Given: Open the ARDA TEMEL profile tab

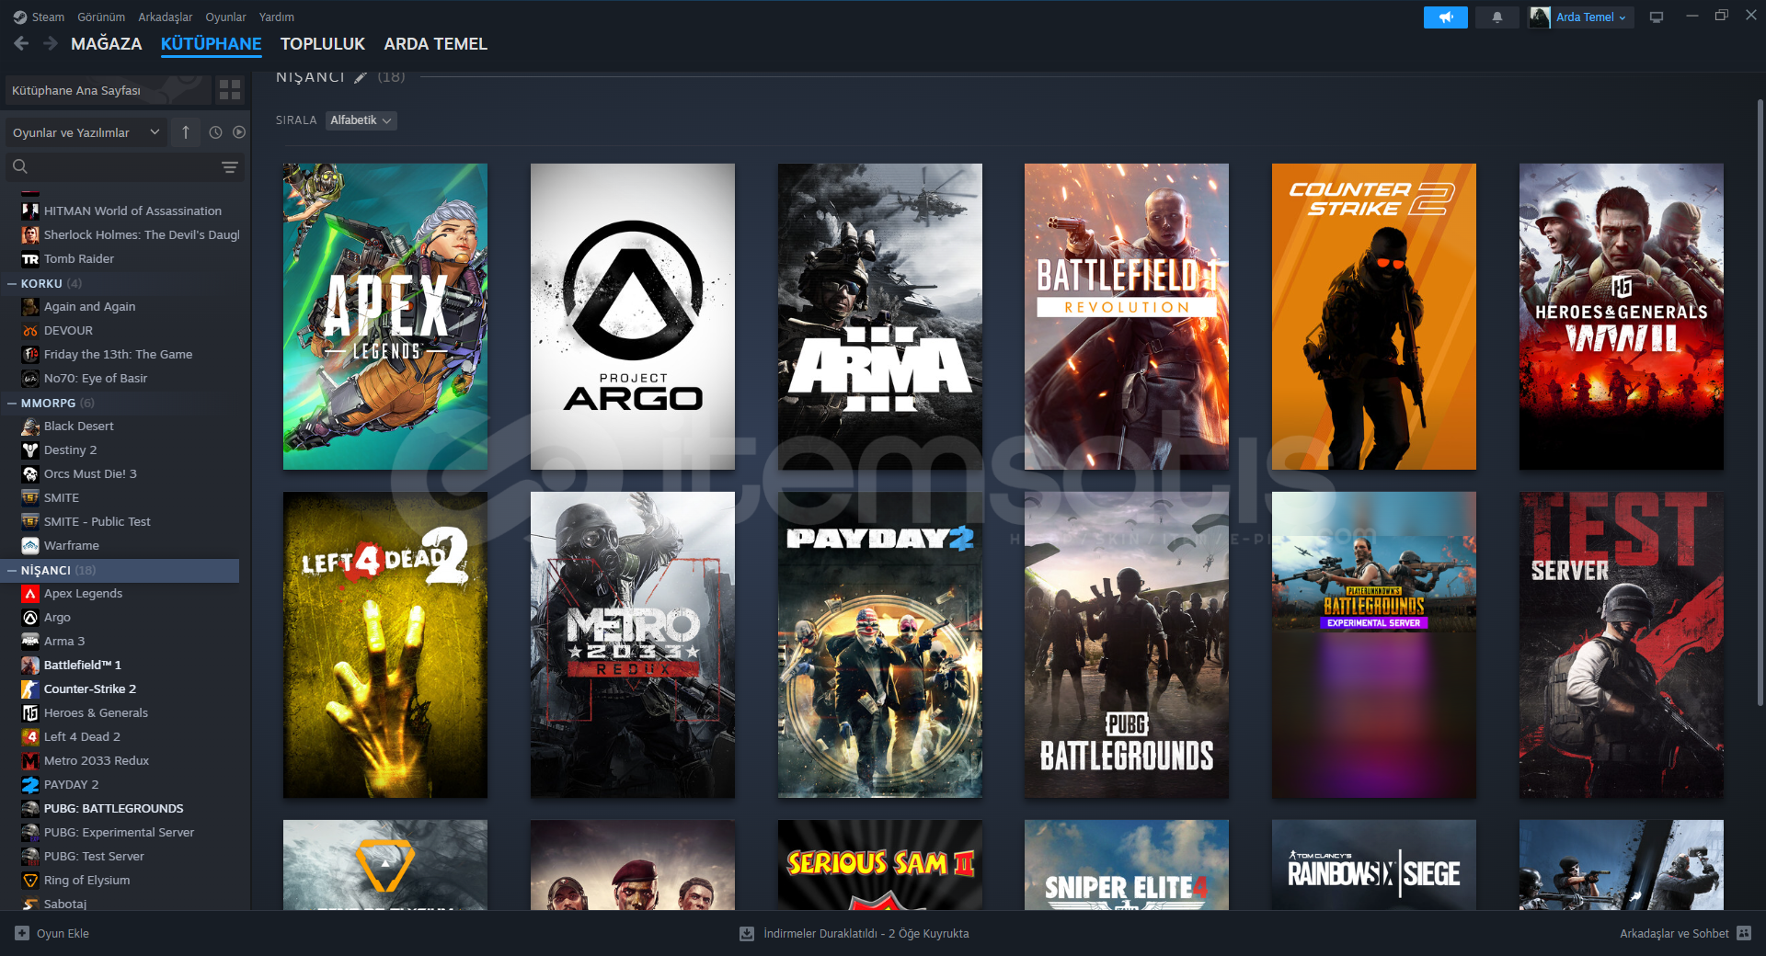Looking at the screenshot, I should click(436, 44).
